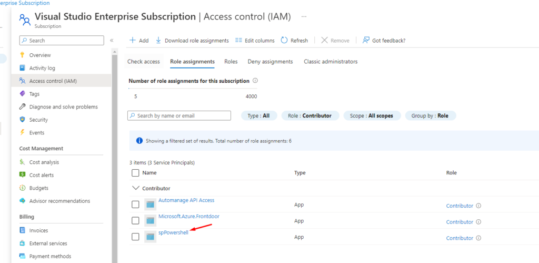Switch to the Roles tab
539x263 pixels.
click(x=231, y=62)
